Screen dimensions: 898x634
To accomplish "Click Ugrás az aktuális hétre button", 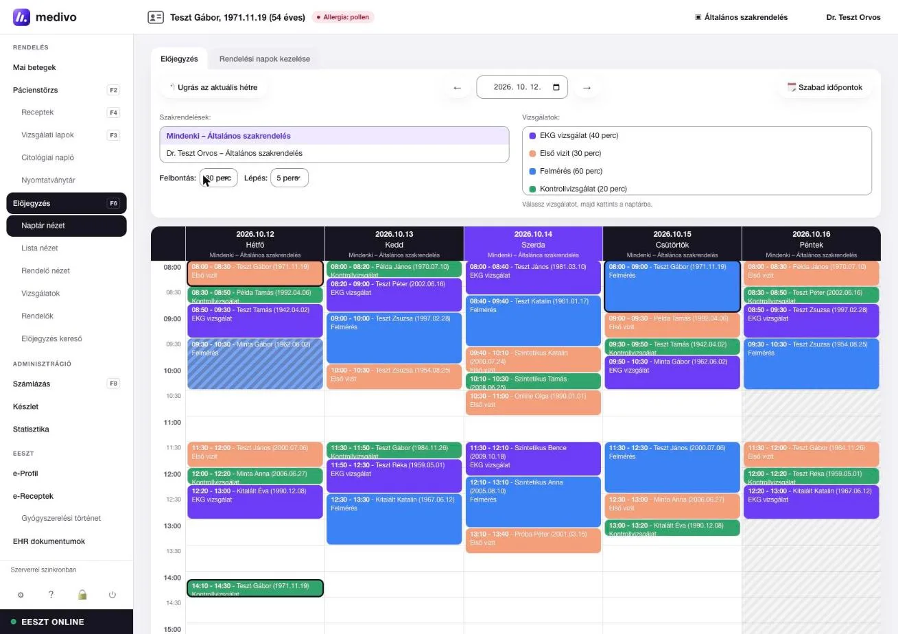I will 213,88.
